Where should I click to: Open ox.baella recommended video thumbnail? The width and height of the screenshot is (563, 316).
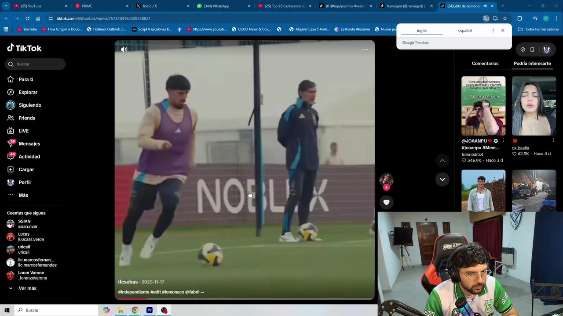[534, 106]
